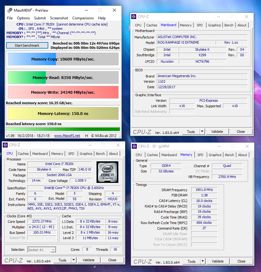Click the ROG RAMPAGE VI EXTREME model field
261x272 pixels.
186,42
